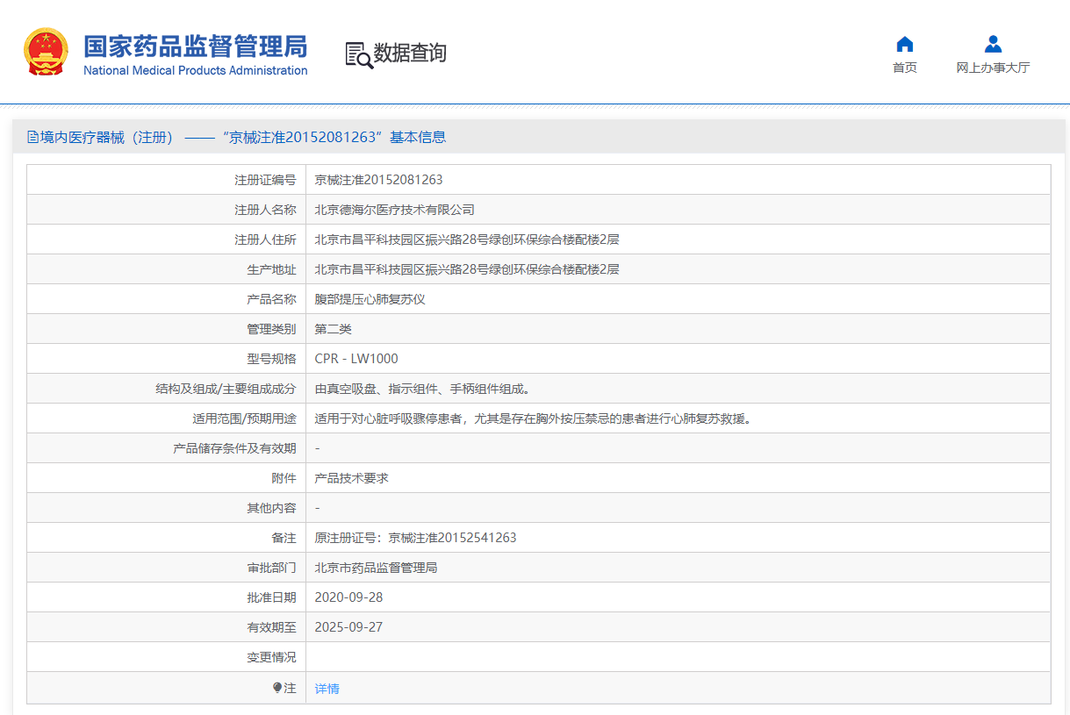This screenshot has height=715, width=1070.
Task: Click the 其他内容 label cell
Action: pyautogui.click(x=167, y=508)
